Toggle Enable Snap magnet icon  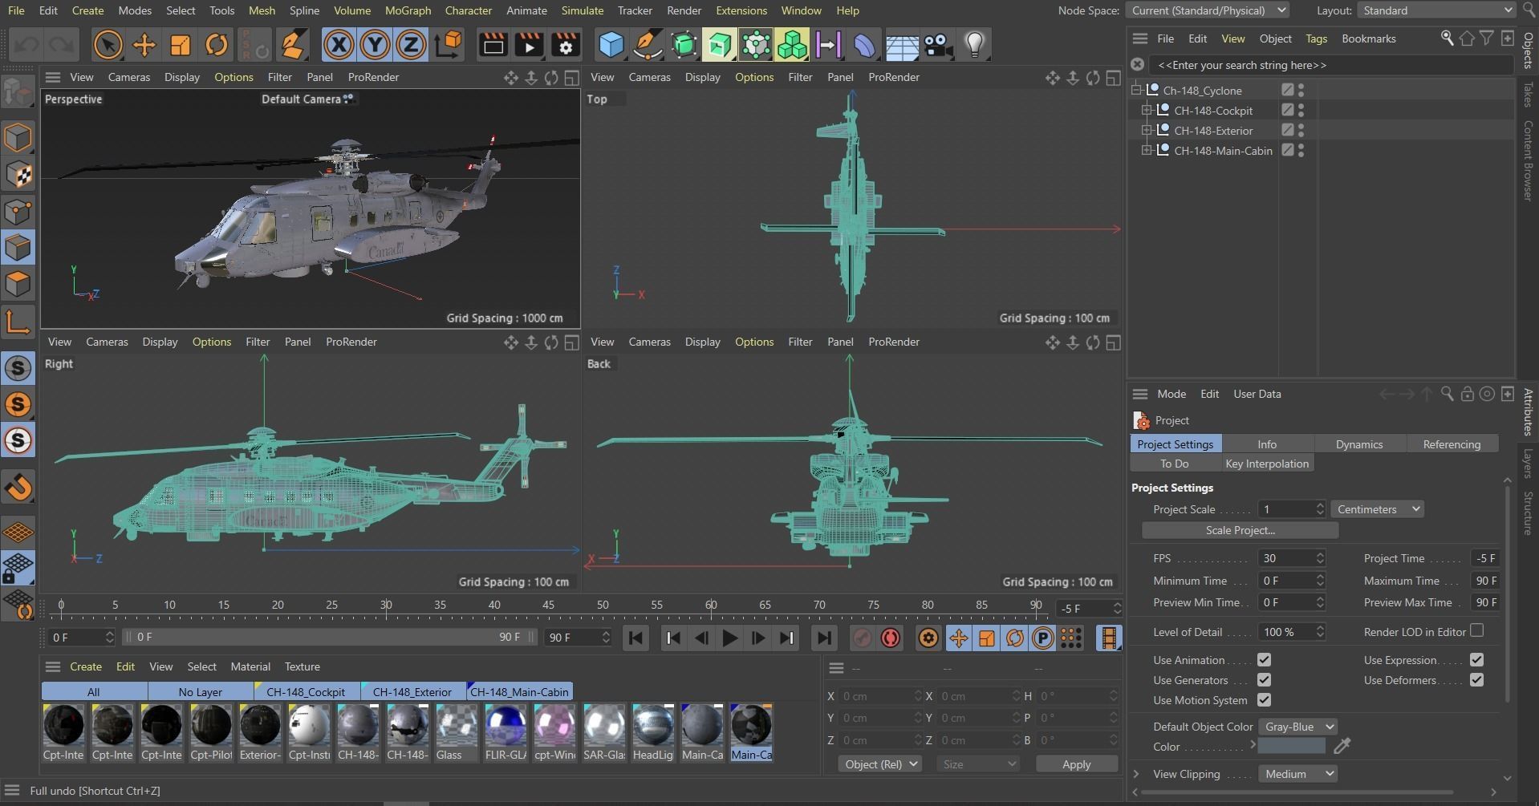point(18,486)
